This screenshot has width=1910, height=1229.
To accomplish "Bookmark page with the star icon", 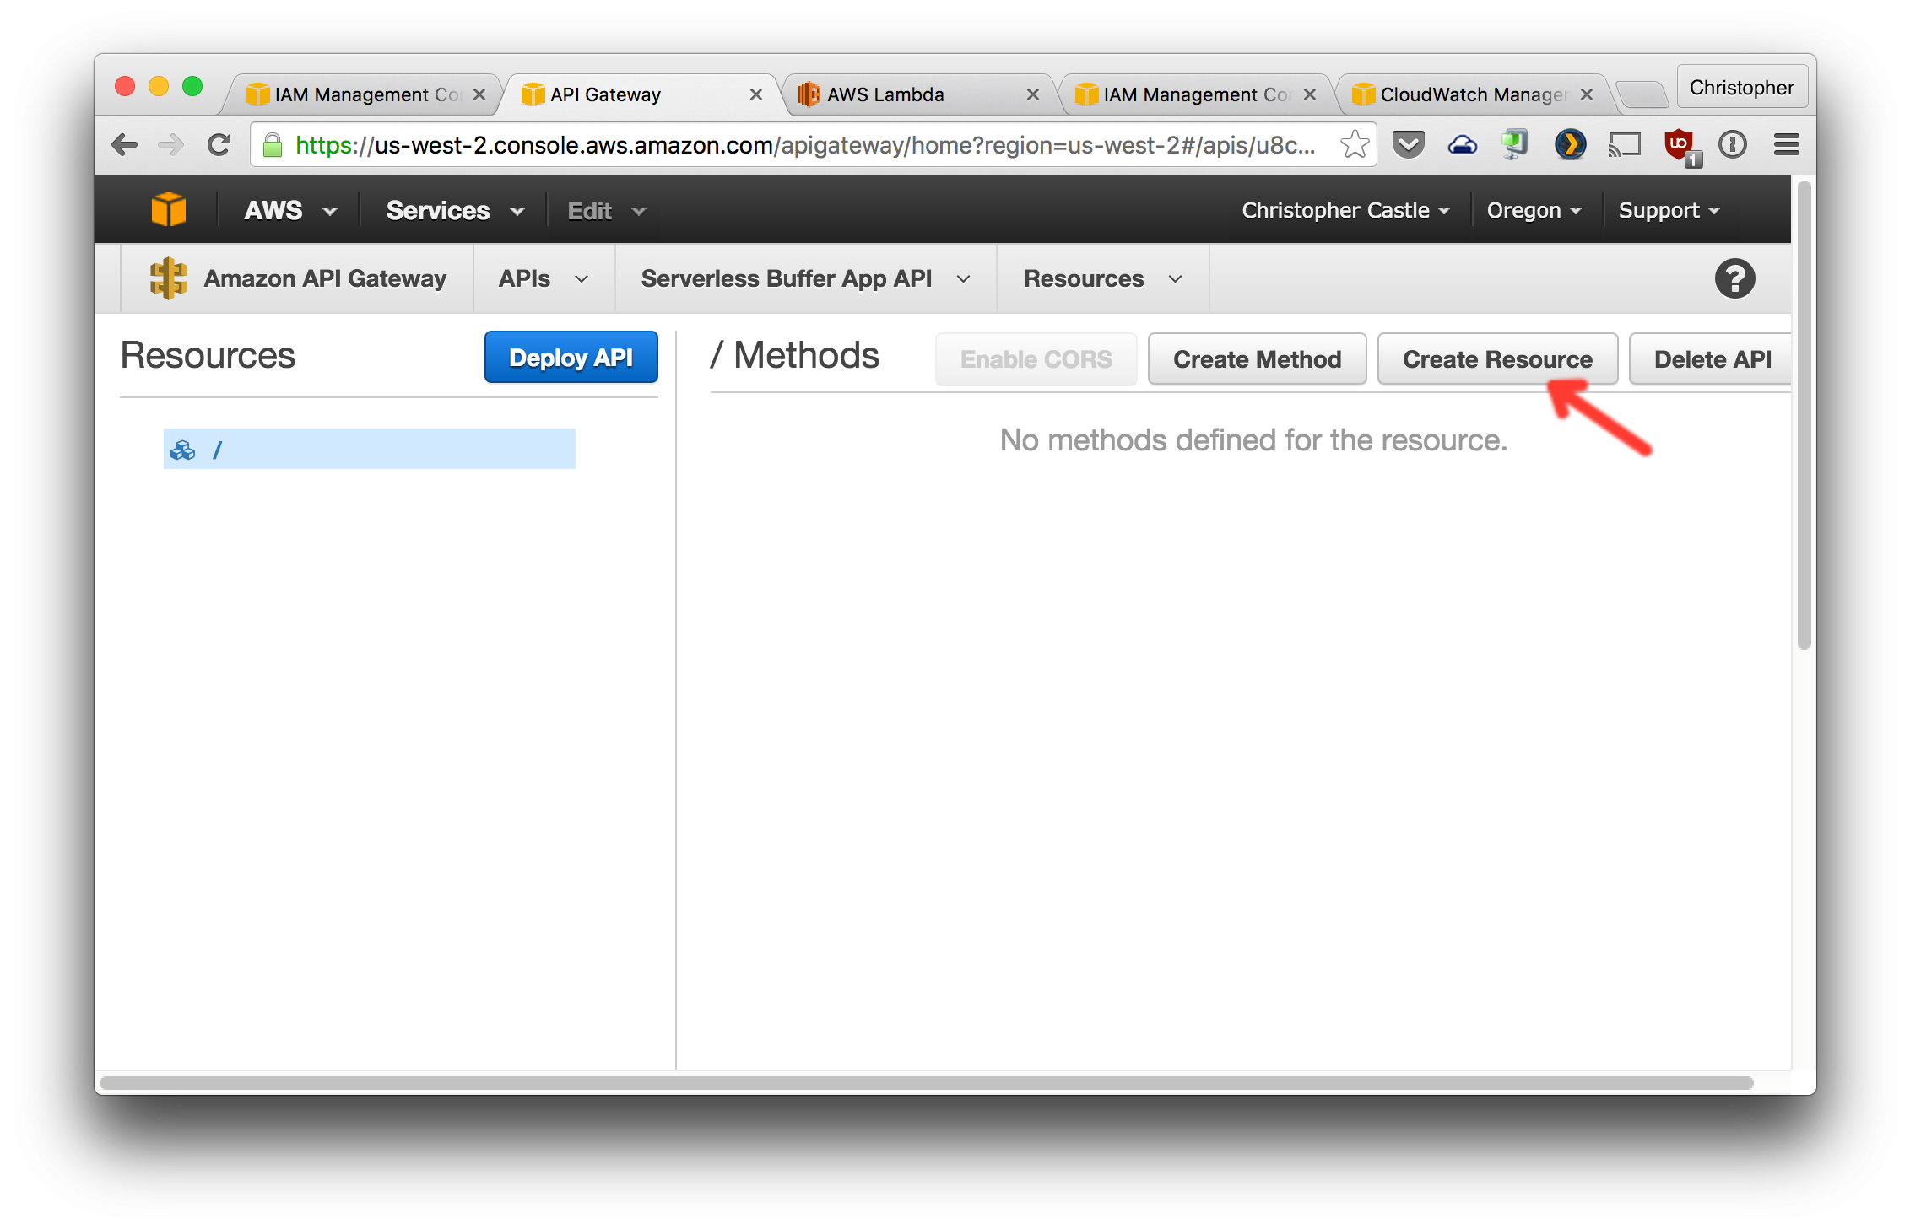I will [x=1354, y=145].
